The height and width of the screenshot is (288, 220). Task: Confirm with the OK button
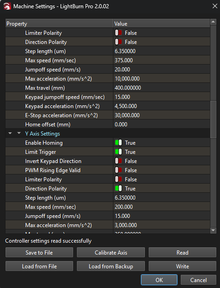coord(159,280)
